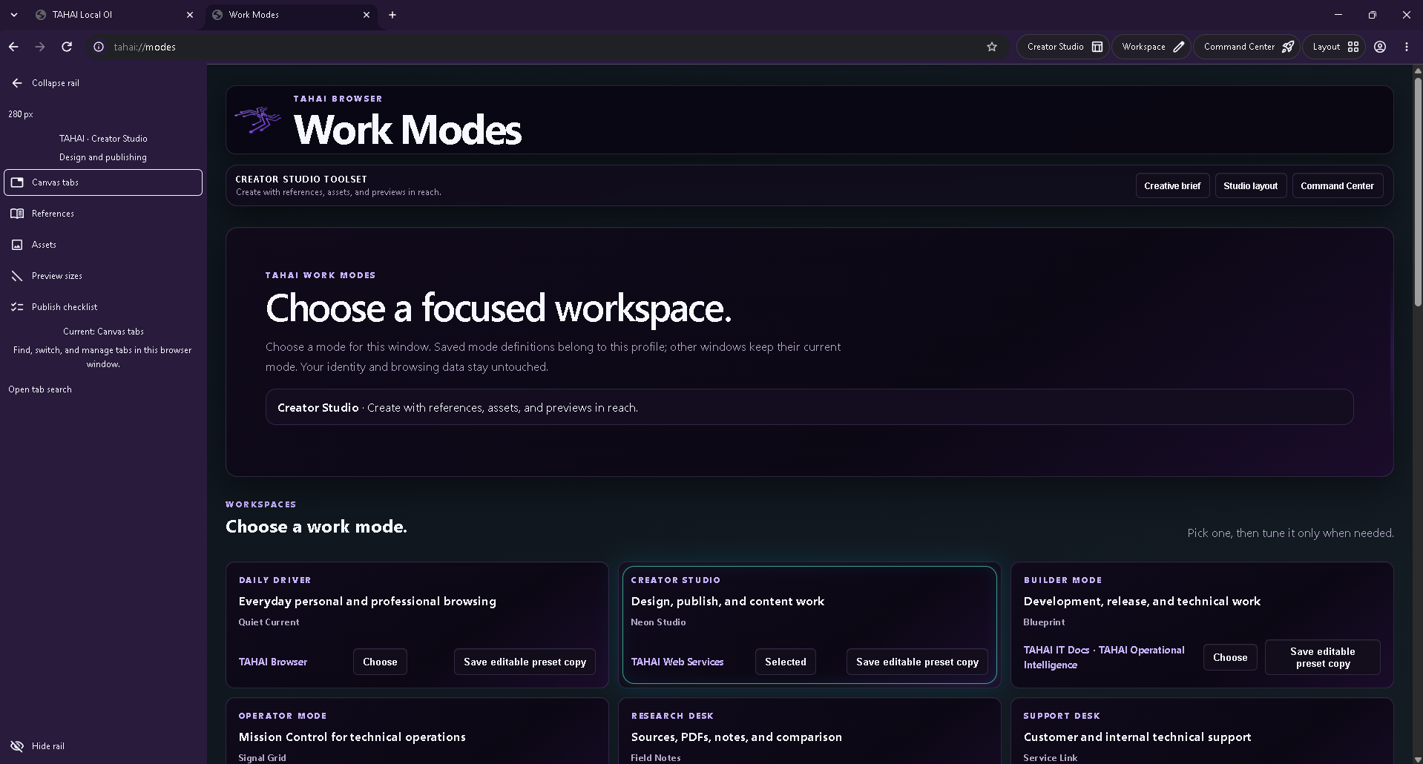Click the forward navigation arrow
This screenshot has height=764, width=1423.
point(40,47)
